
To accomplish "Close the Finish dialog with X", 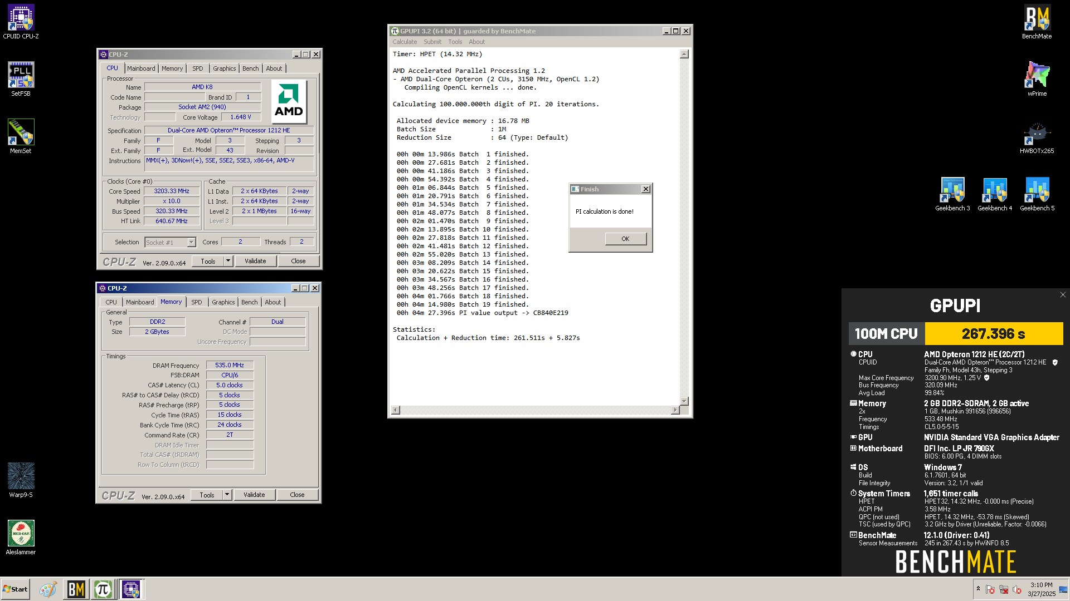I will coord(645,189).
